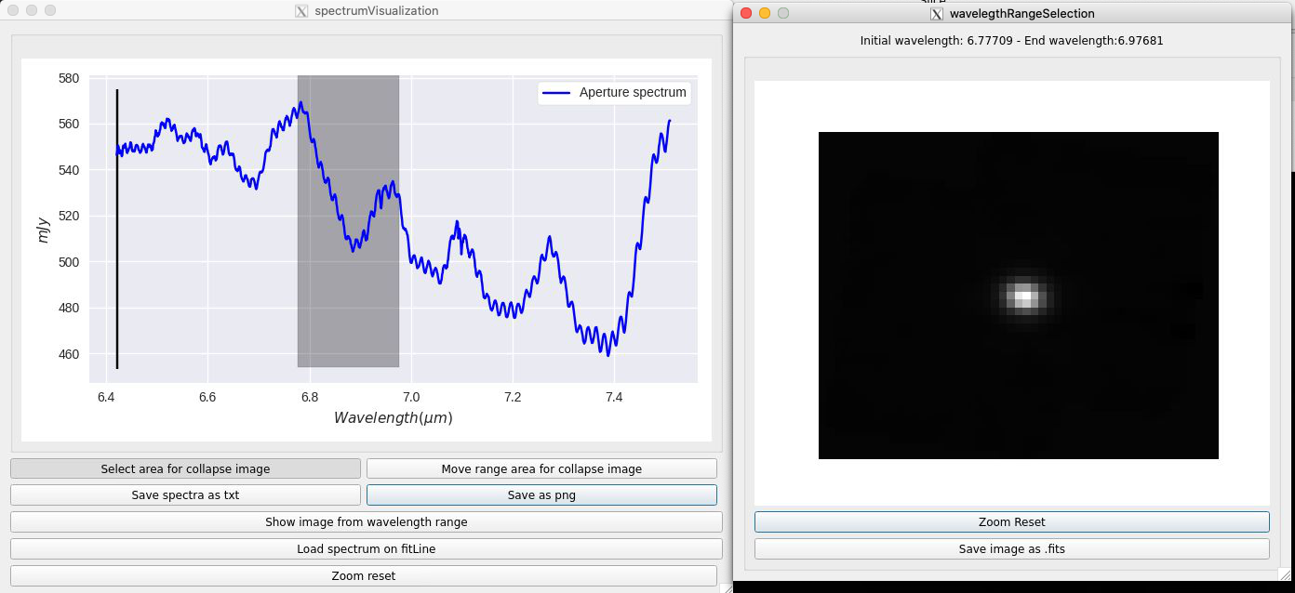
Task: Click the X11 icon in wavelegthRangeSelection title
Action: (x=937, y=13)
